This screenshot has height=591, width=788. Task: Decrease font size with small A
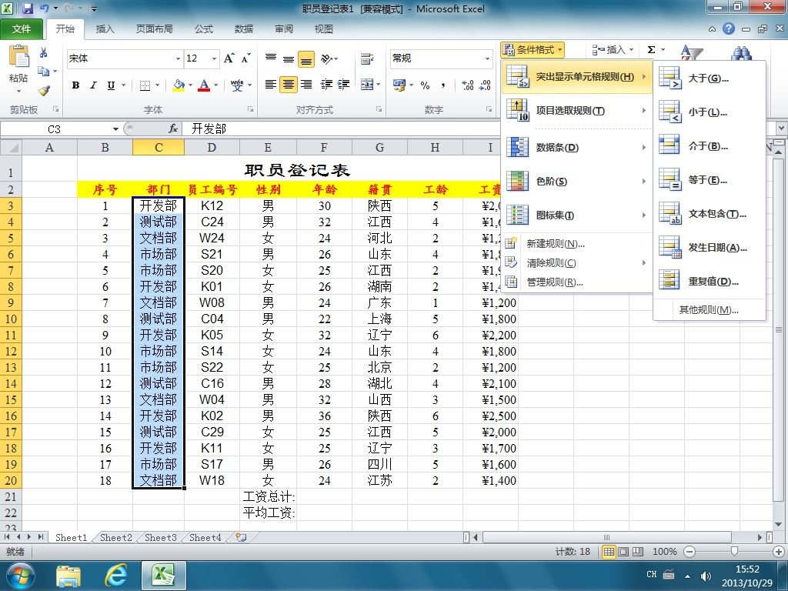(x=245, y=58)
